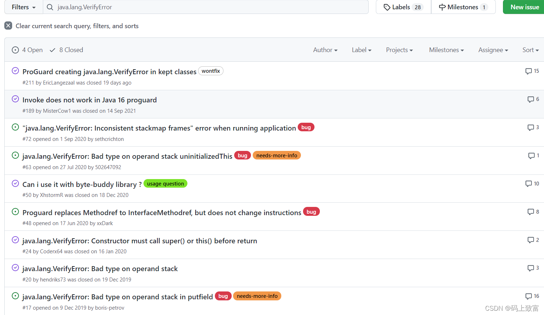
Task: View author MisterCow1's issues
Action: point(57,111)
